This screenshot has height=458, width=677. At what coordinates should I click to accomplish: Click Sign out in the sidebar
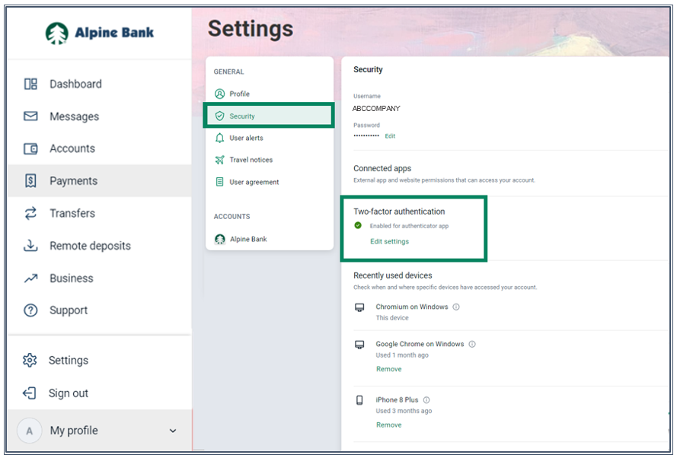coord(68,393)
